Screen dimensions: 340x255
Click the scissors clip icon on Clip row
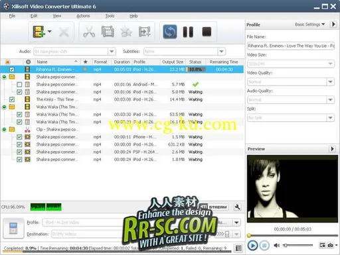[27, 130]
